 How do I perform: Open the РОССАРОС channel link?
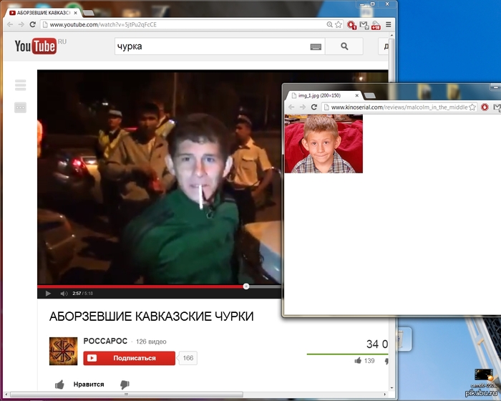[105, 340]
